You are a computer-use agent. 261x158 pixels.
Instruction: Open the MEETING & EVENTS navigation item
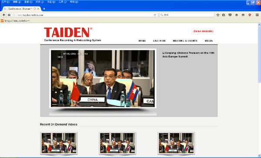click(x=185, y=41)
